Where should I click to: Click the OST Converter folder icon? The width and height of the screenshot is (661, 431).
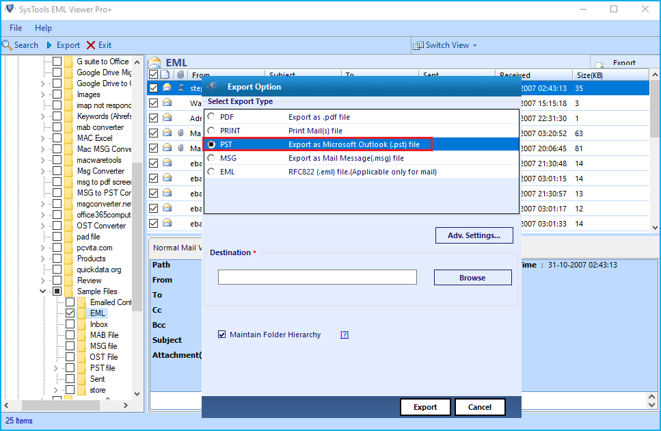coord(69,226)
